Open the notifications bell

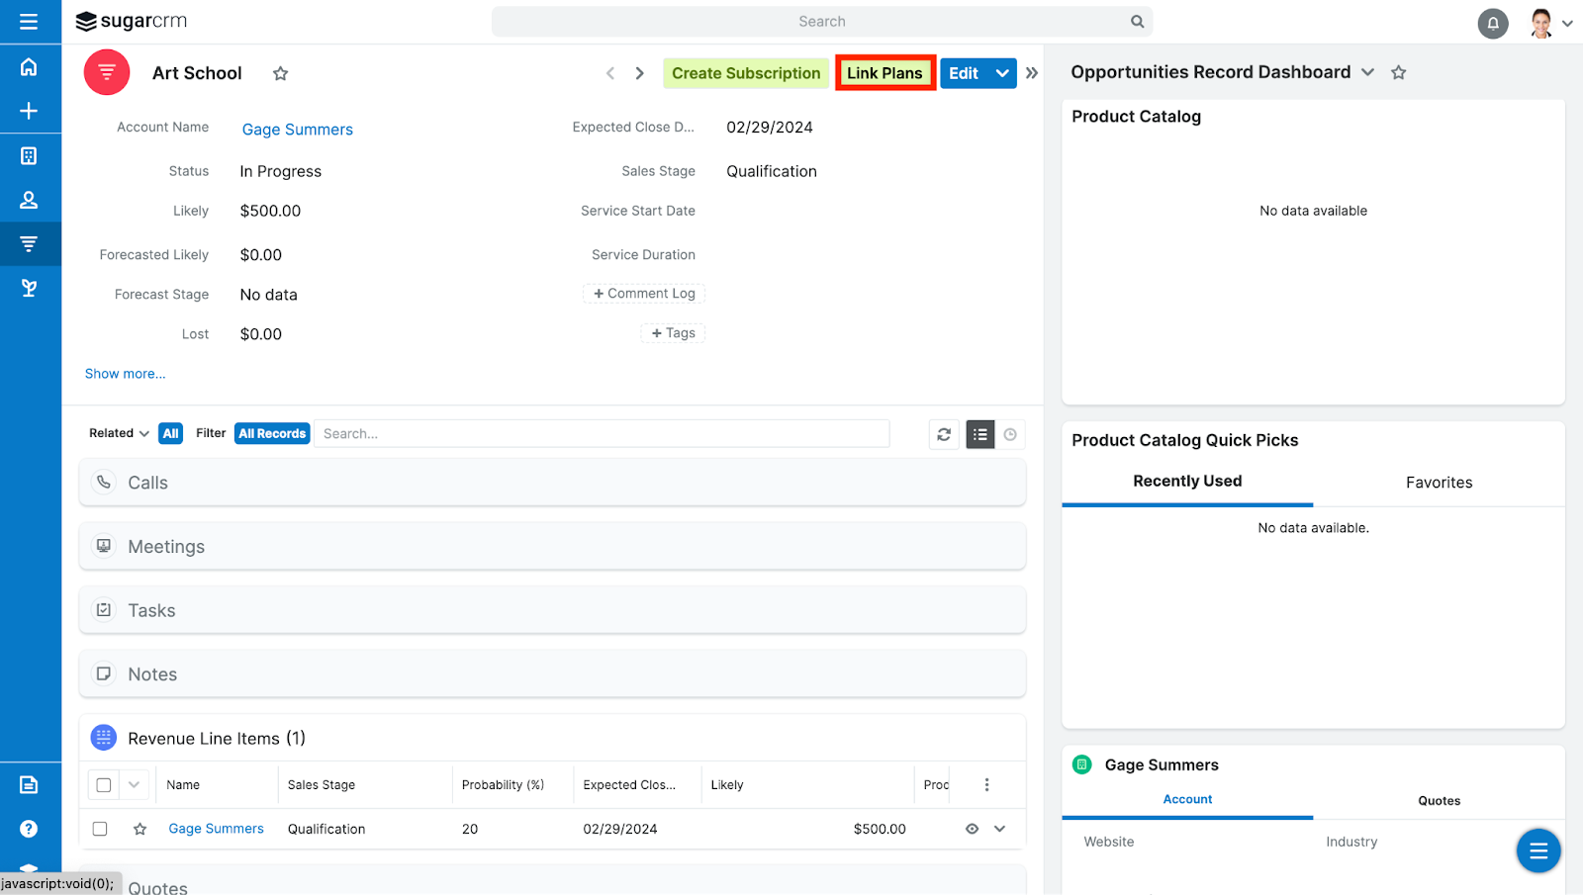(x=1493, y=22)
